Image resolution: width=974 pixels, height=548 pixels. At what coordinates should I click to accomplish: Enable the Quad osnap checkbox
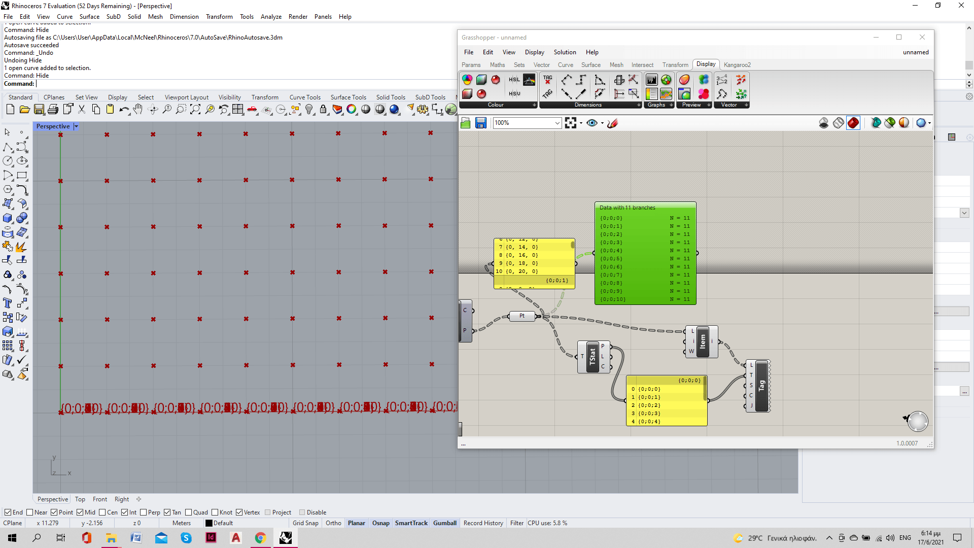click(188, 512)
